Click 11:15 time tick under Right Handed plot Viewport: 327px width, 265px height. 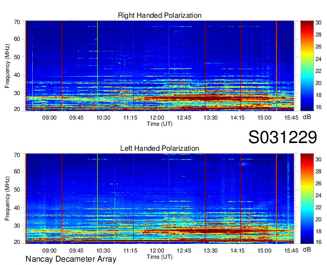(130, 118)
